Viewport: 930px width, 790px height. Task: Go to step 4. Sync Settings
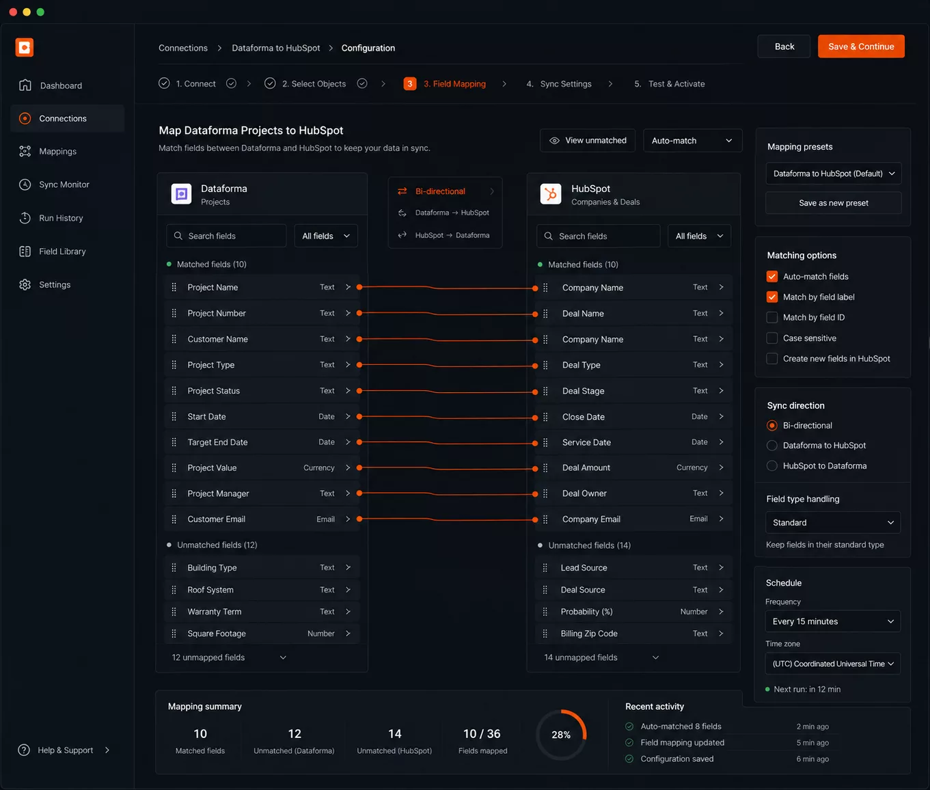coord(559,84)
